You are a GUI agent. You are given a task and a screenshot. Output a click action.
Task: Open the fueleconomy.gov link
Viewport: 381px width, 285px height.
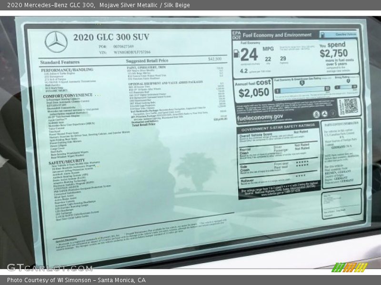click(260, 117)
